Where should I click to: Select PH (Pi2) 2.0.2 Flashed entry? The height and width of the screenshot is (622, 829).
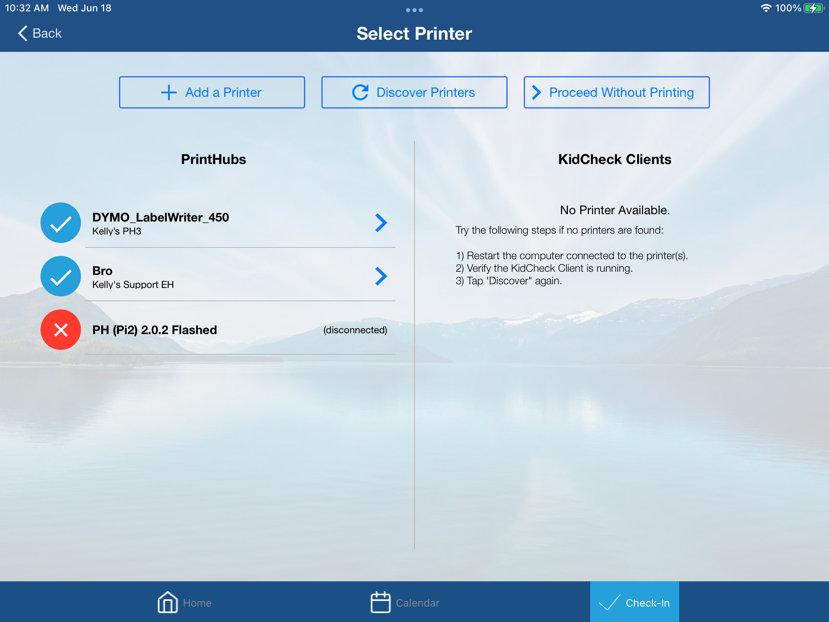coord(155,330)
